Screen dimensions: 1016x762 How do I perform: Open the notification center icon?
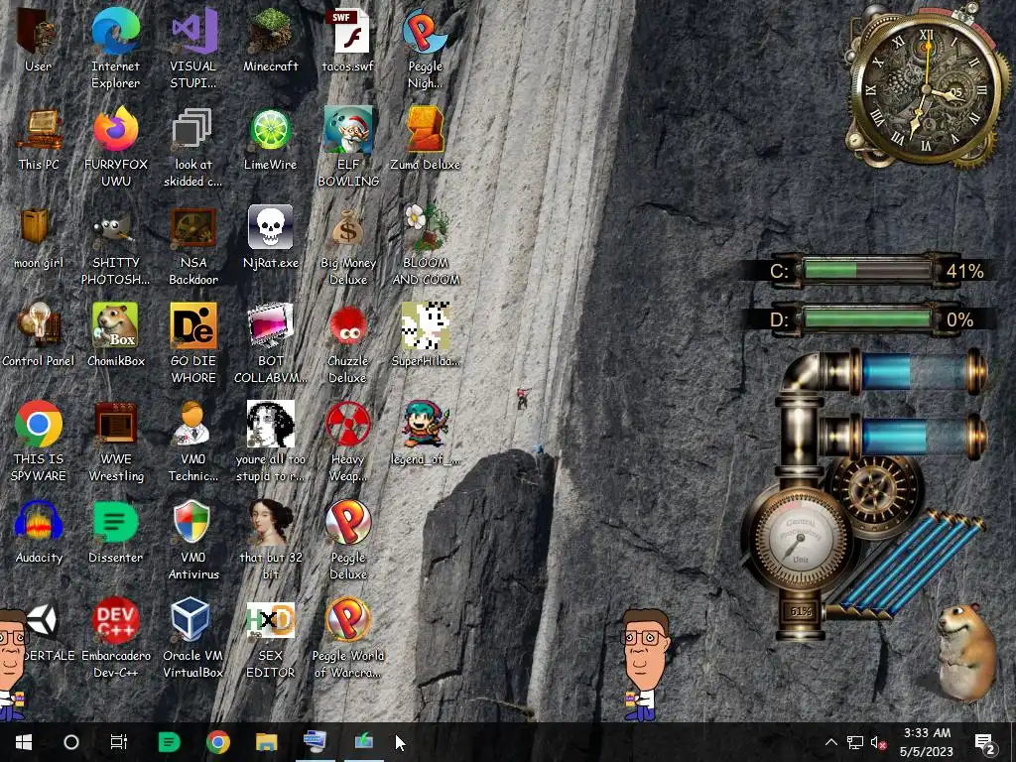point(985,742)
